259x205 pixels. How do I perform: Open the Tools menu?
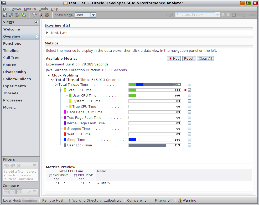coord(43,9)
